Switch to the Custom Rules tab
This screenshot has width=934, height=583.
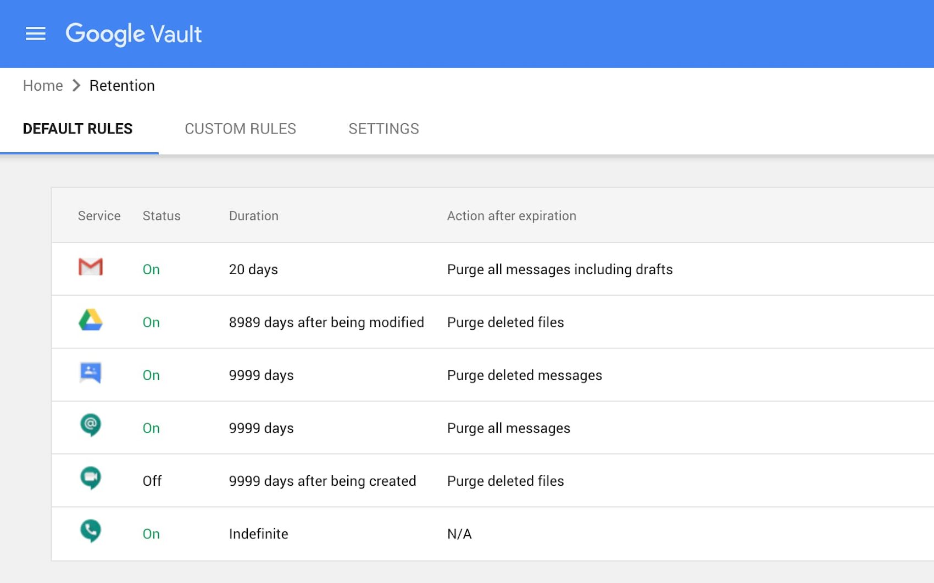[240, 129]
